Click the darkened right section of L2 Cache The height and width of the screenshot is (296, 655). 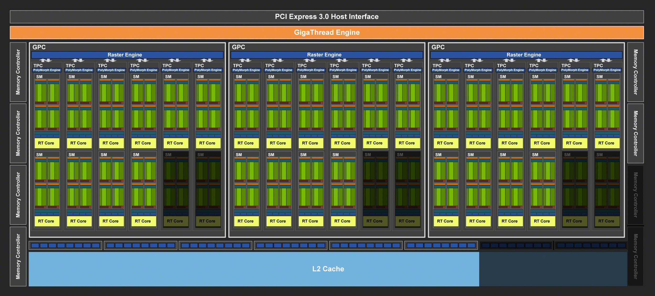point(553,269)
